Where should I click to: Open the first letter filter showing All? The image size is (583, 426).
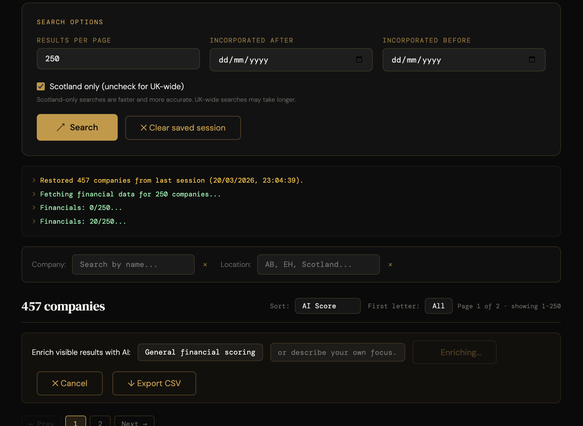point(438,306)
